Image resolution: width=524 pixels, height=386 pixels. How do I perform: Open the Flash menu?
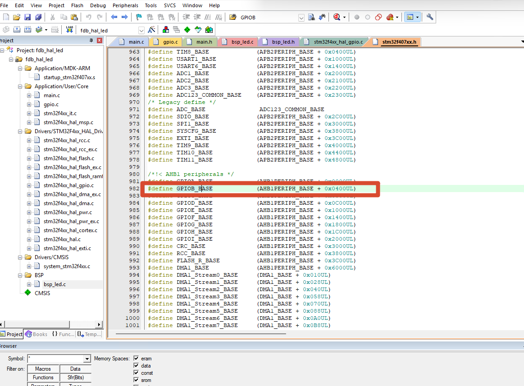(x=77, y=5)
